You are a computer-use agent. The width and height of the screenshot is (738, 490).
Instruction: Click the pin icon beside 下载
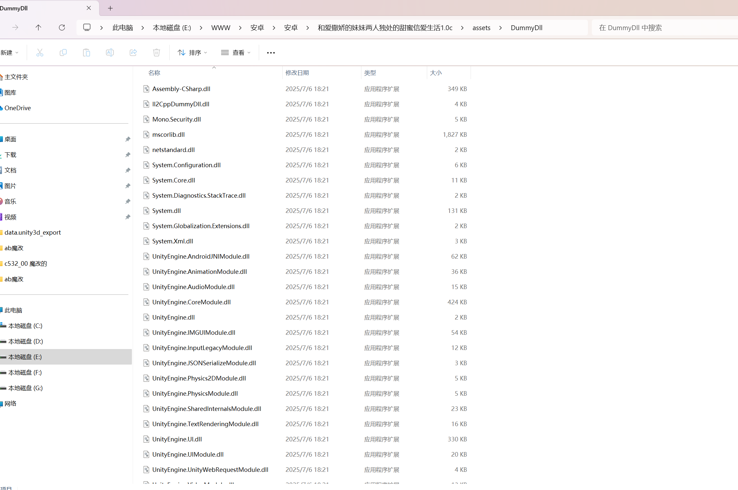[128, 155]
